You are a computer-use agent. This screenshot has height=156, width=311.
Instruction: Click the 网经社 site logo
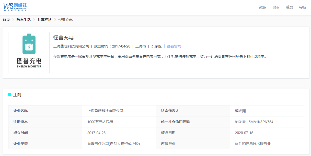click(15, 7)
